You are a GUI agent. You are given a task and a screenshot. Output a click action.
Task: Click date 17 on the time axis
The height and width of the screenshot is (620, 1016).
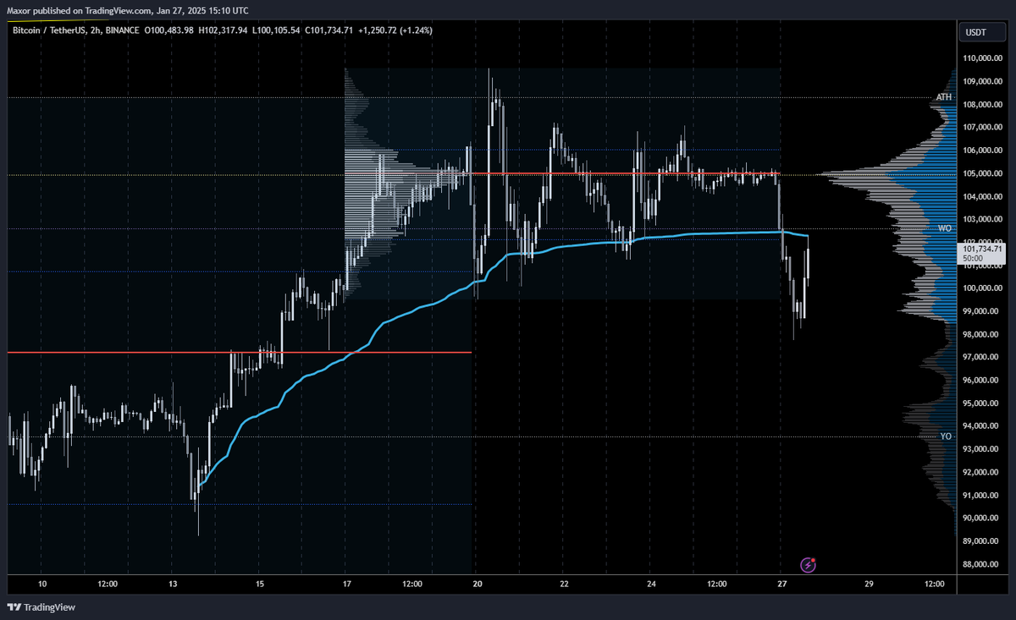[x=347, y=584]
